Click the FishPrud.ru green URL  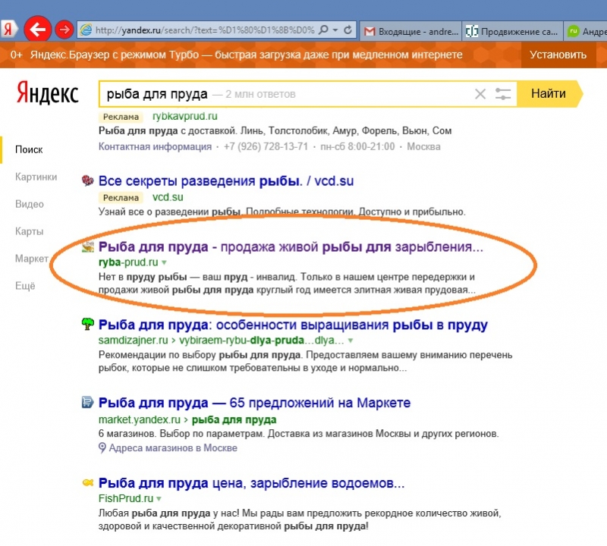click(126, 498)
